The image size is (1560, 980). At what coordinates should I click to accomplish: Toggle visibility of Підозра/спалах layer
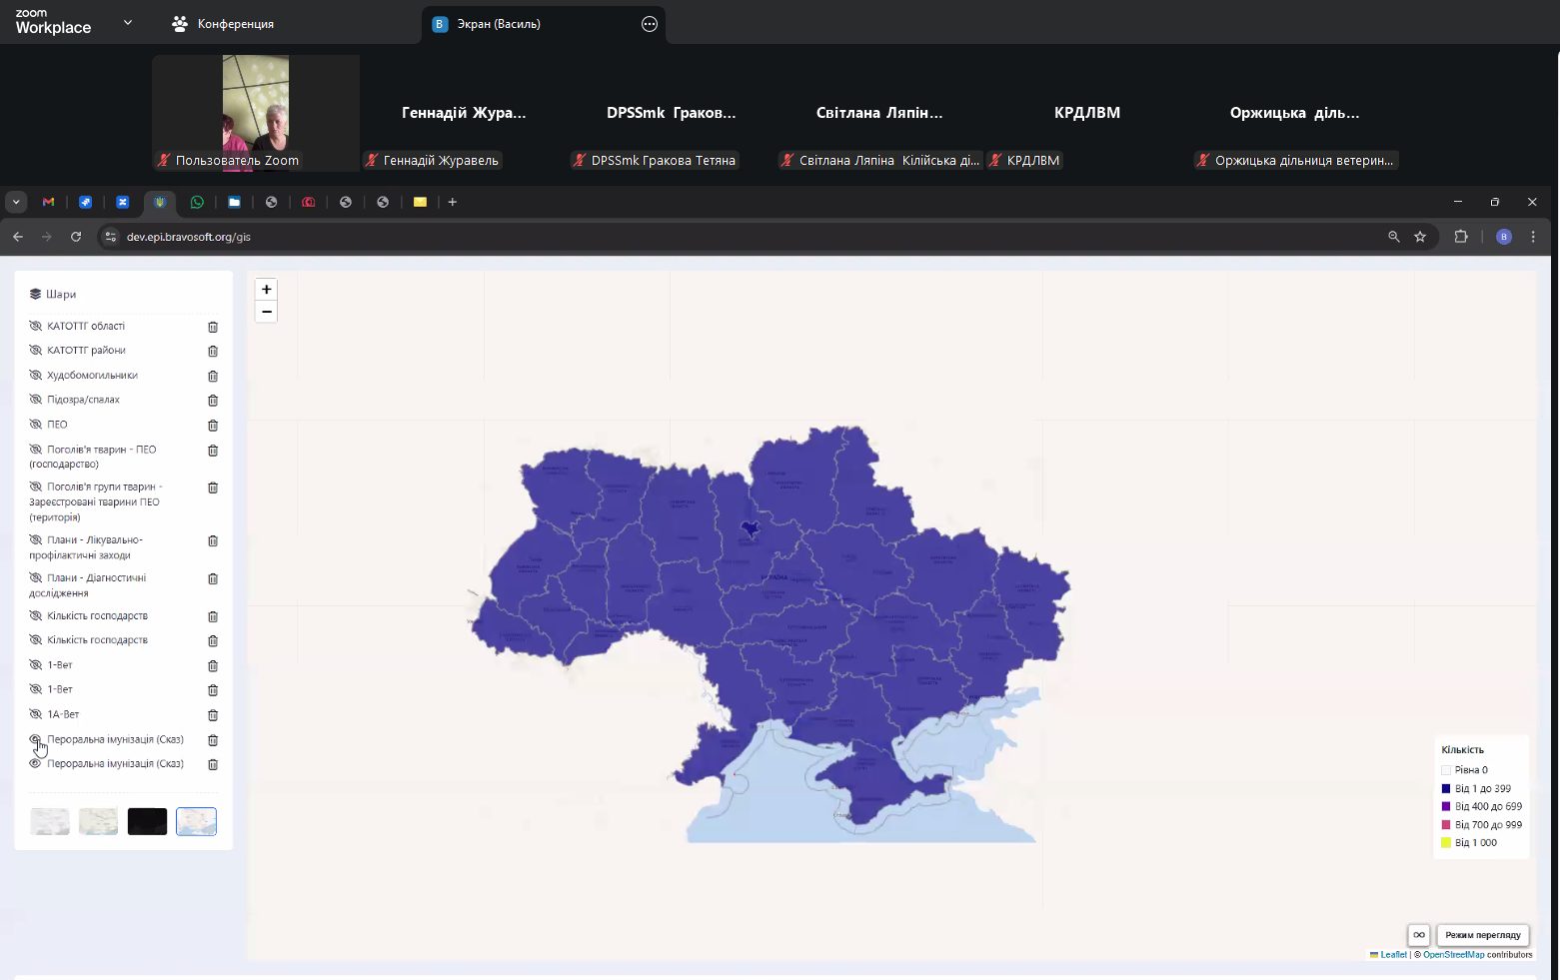coord(36,400)
